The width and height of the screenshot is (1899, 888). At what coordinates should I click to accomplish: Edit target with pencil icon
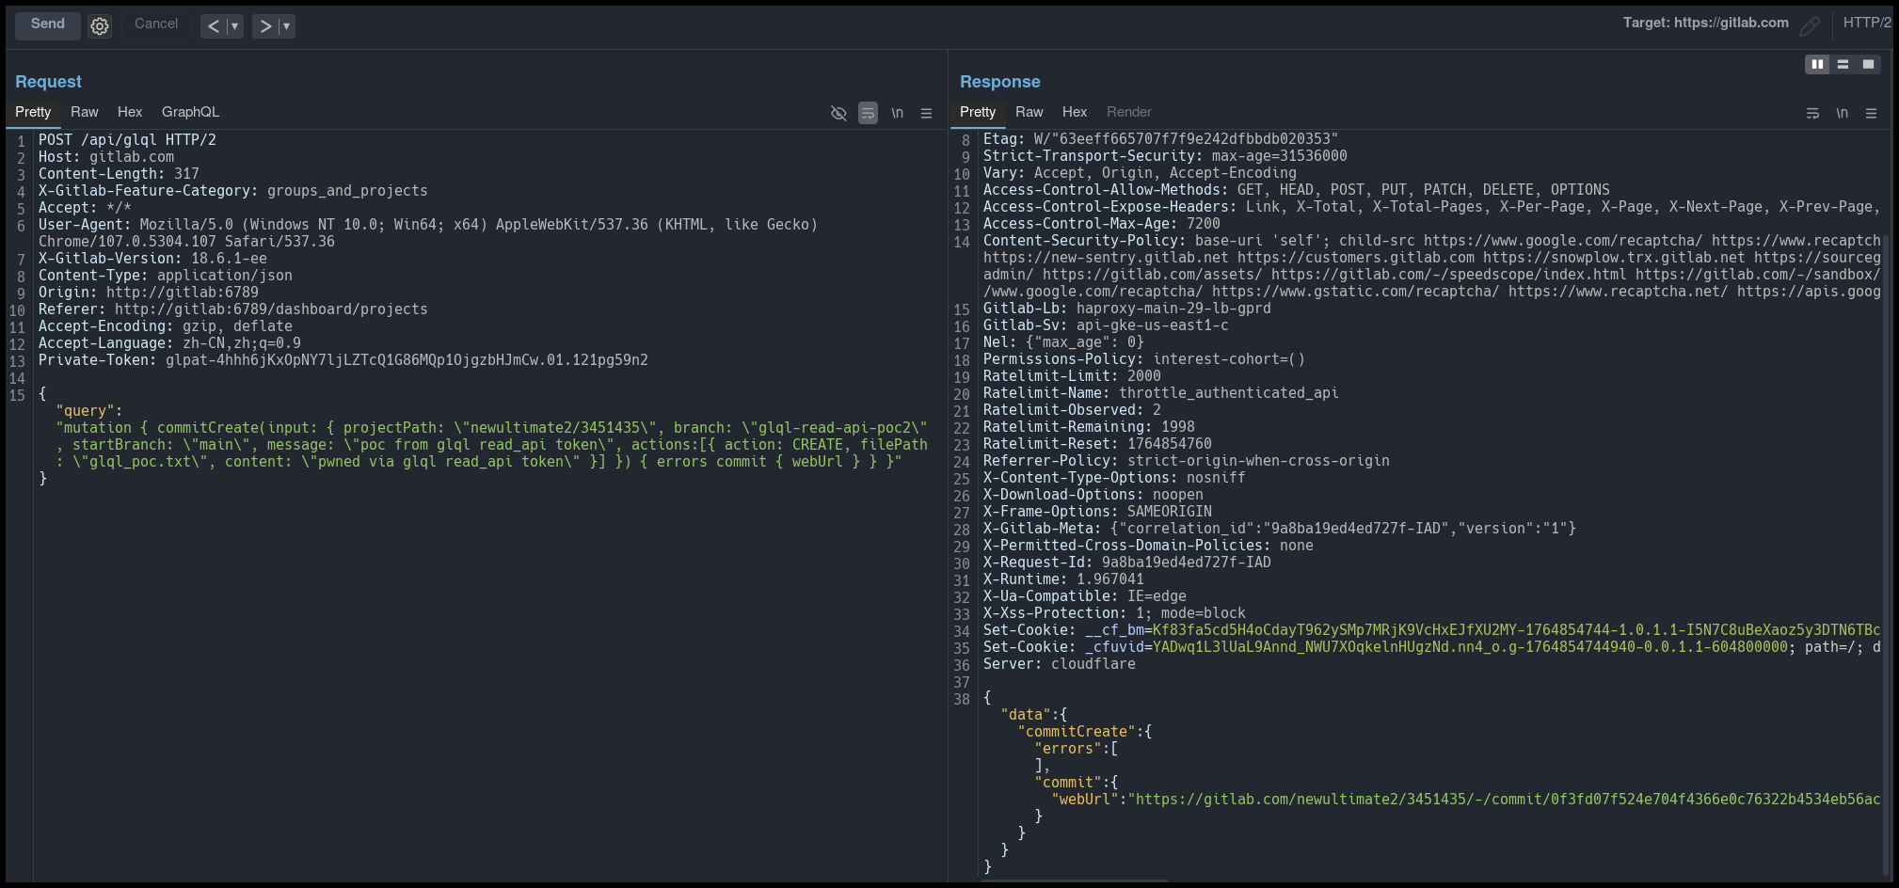click(x=1810, y=25)
